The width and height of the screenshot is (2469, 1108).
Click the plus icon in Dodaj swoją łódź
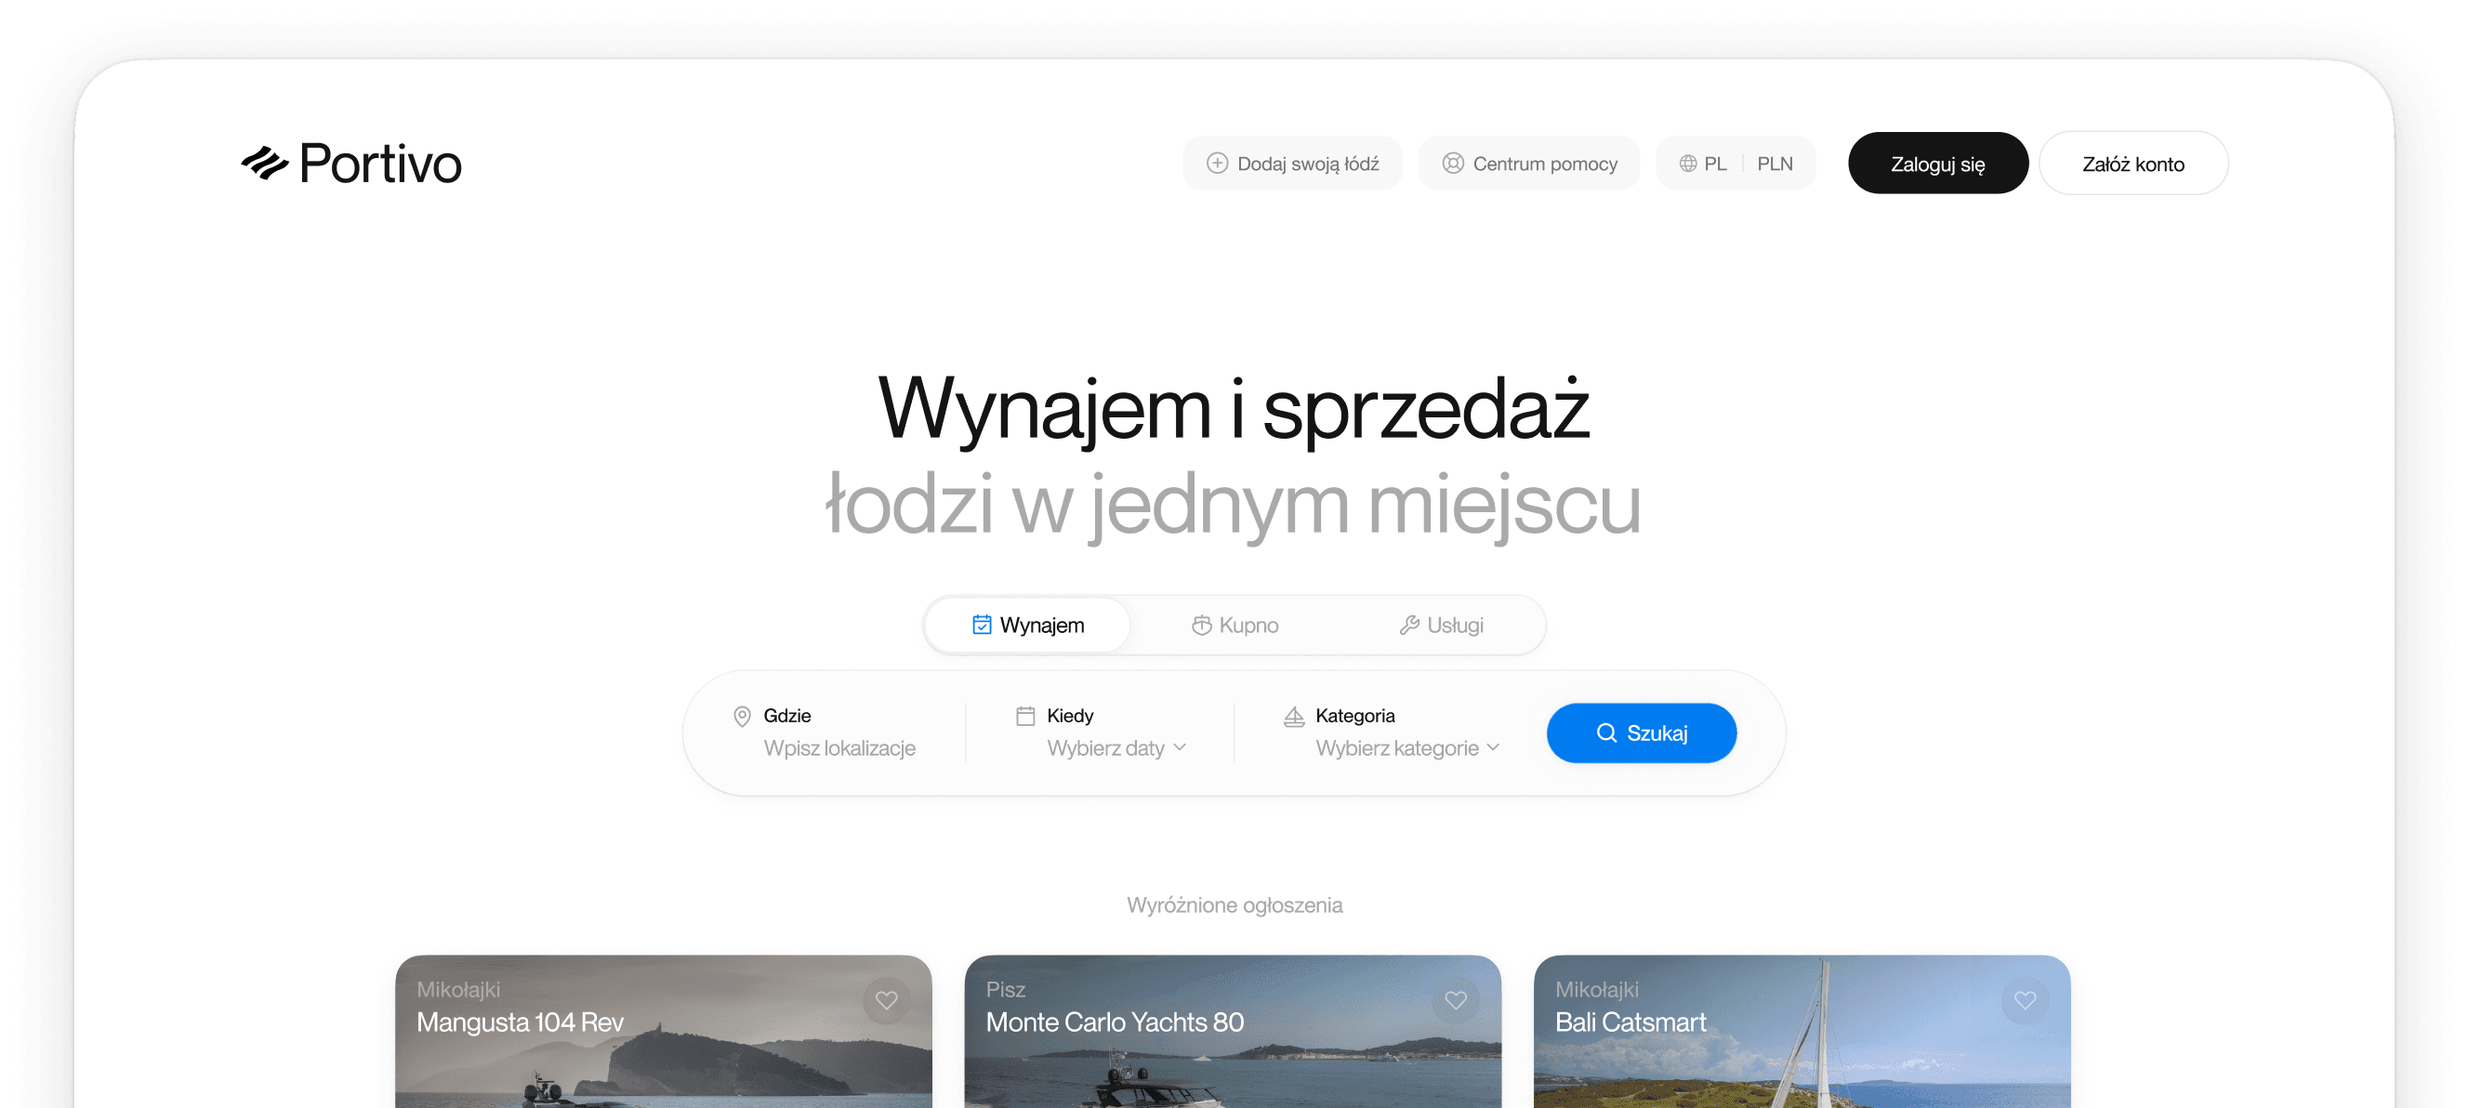(1216, 163)
